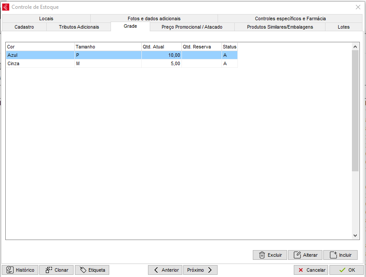Click the green checkmark OK icon
Image resolution: width=366 pixels, height=277 pixels.
(342, 270)
